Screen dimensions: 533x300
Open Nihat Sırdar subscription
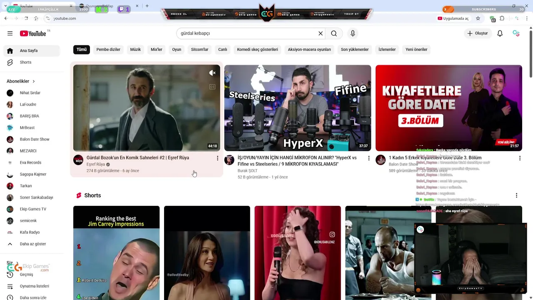(x=32, y=93)
